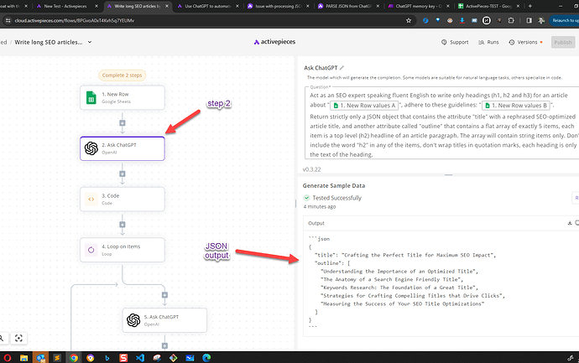This screenshot has height=363, width=579.
Task: Click the Chrome icon in the taskbar
Action: pos(74,357)
